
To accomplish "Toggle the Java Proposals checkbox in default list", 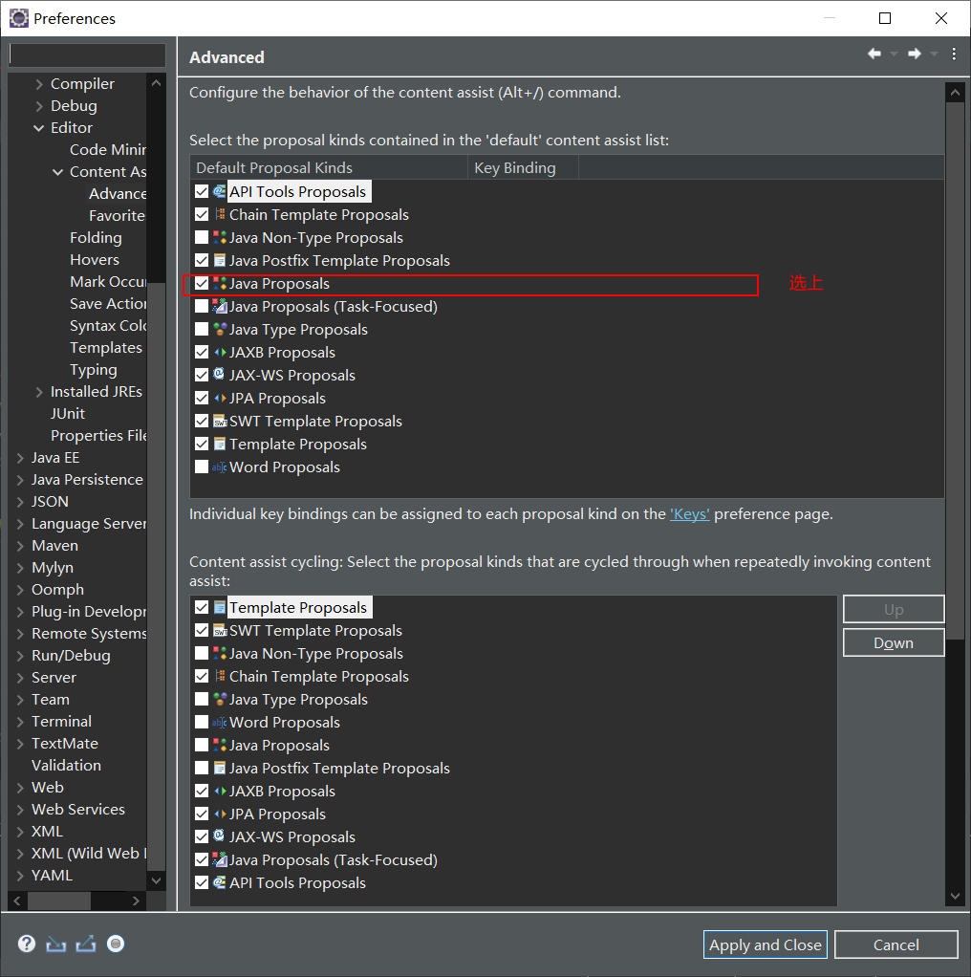I will 201,284.
